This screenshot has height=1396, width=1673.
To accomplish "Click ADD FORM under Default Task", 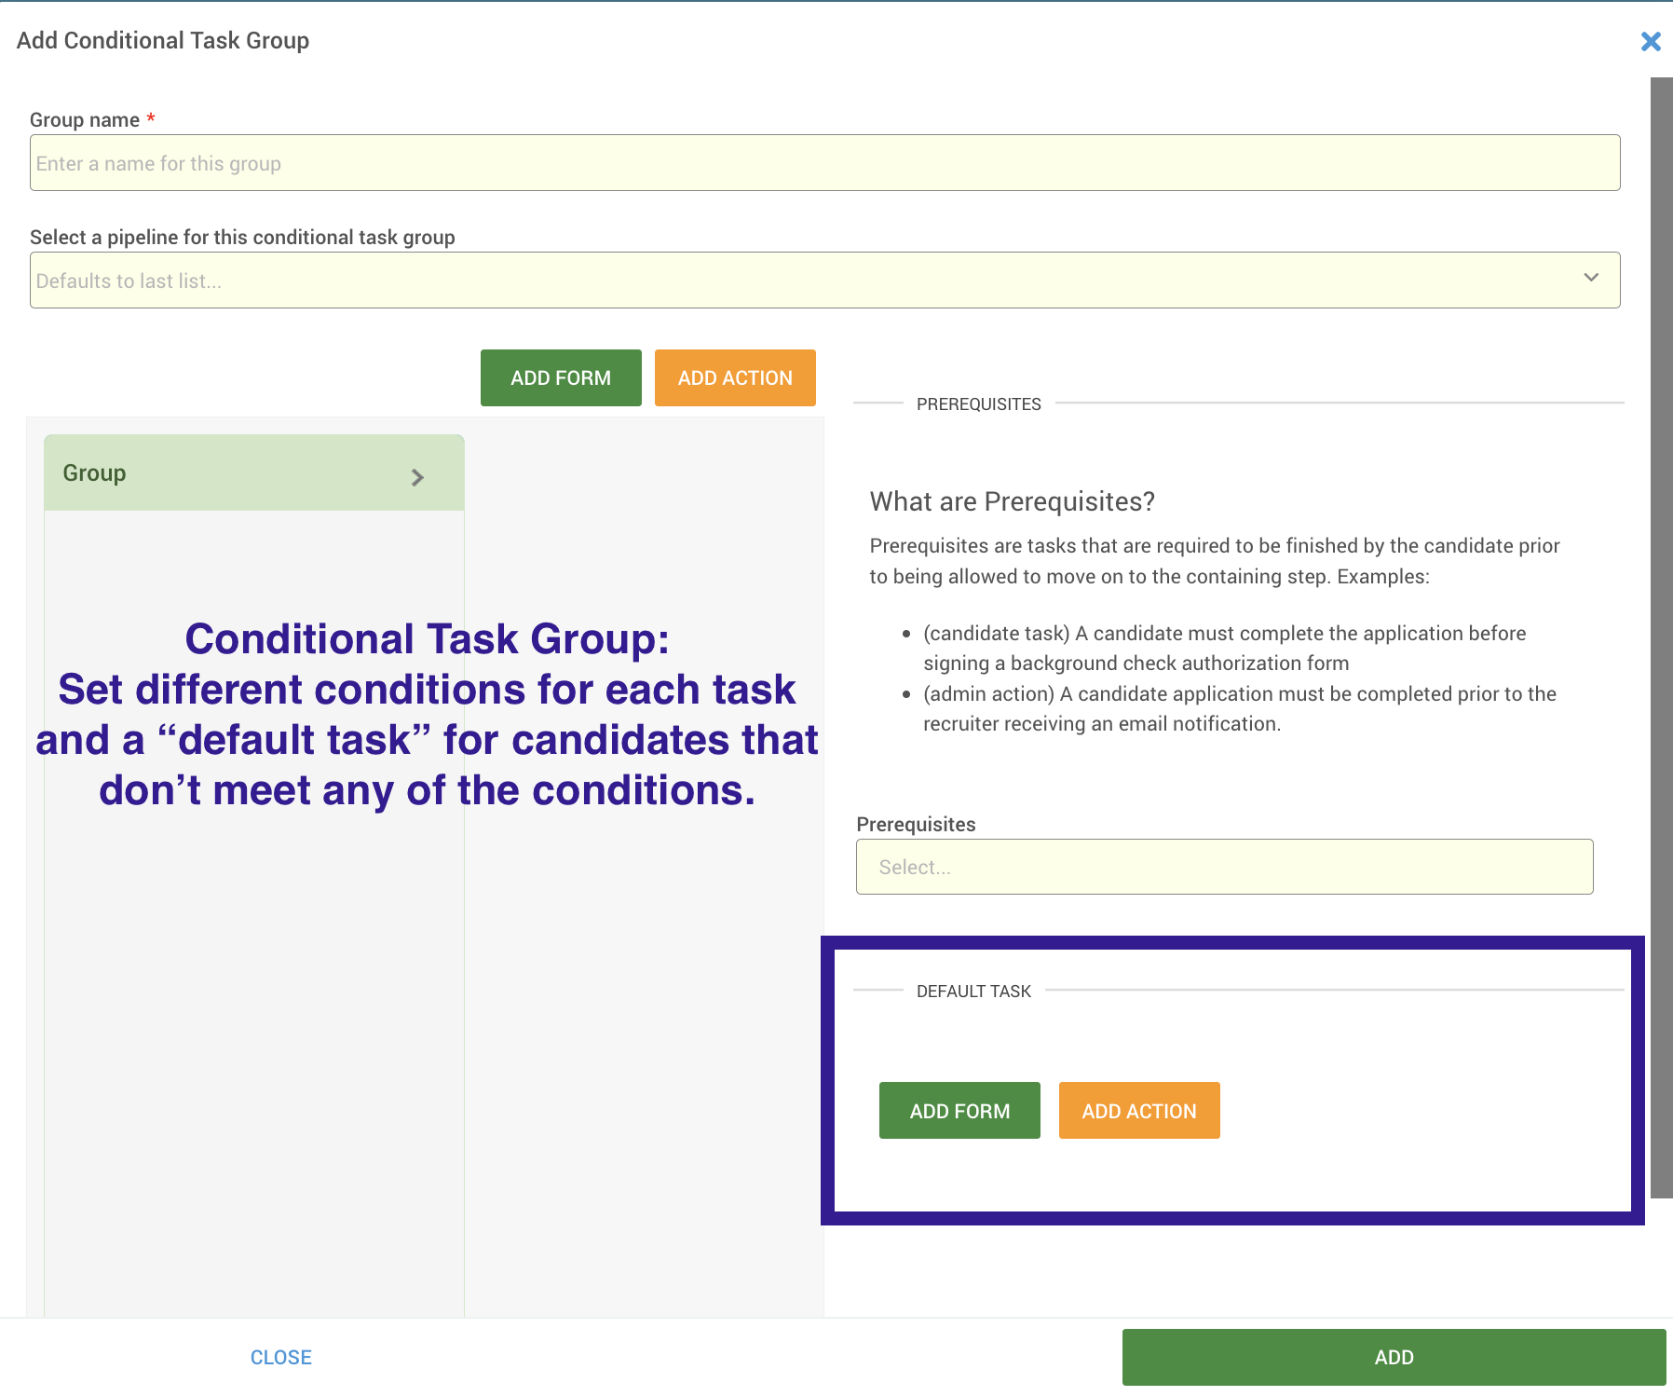I will [959, 1111].
